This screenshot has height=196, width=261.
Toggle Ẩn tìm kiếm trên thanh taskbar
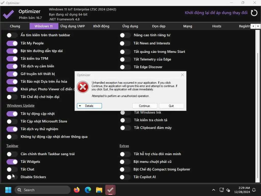(x=12, y=35)
